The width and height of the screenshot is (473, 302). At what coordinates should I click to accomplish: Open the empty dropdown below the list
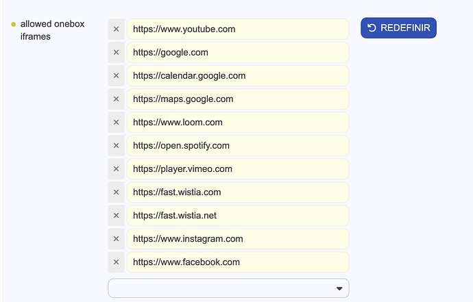(228, 288)
